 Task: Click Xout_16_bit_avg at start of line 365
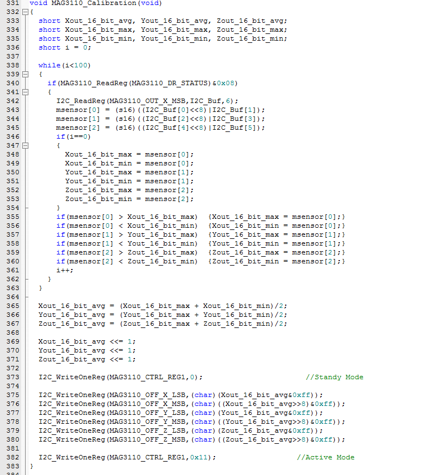[x=72, y=306]
